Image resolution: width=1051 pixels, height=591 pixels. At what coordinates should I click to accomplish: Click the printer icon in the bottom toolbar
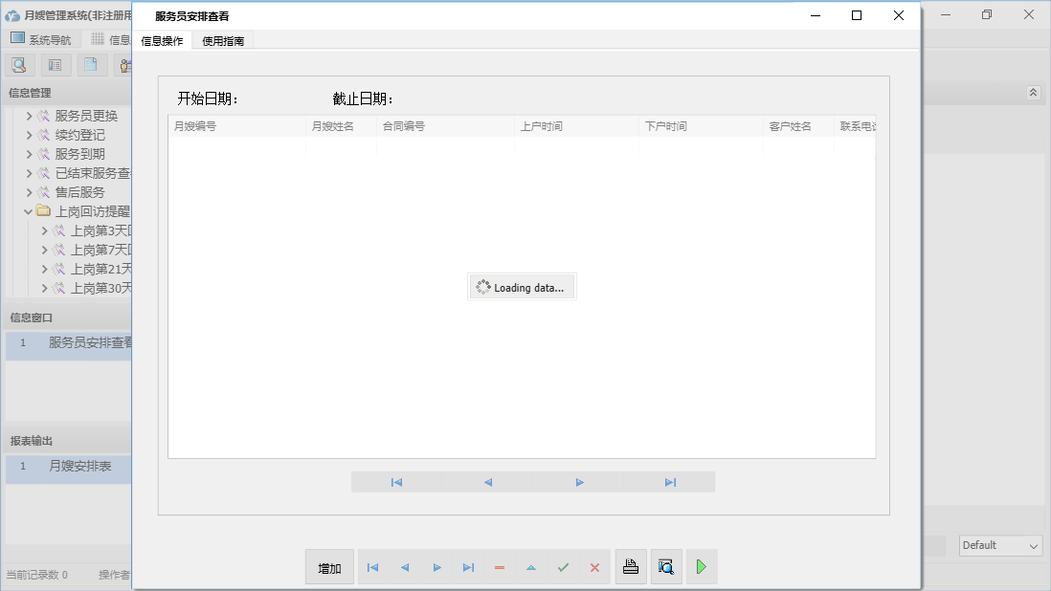point(631,566)
